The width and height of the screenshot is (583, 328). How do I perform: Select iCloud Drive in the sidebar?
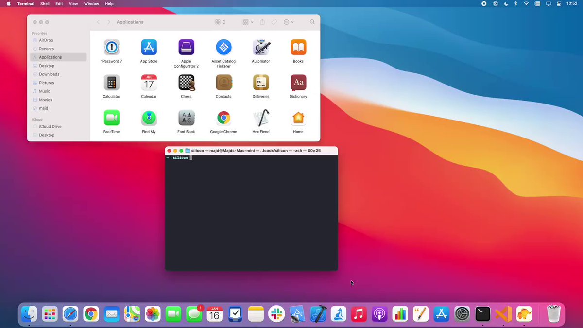point(50,126)
